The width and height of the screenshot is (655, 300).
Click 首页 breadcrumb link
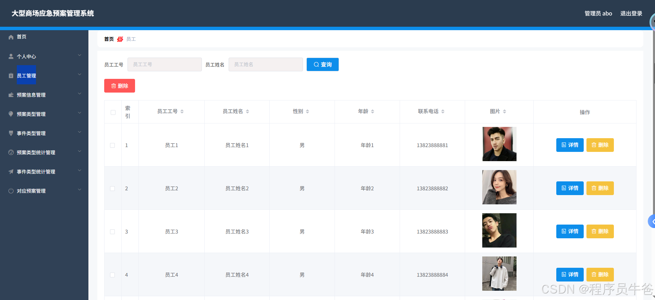pos(109,39)
